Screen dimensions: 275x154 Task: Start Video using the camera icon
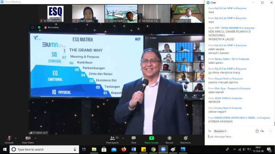(x=28, y=138)
